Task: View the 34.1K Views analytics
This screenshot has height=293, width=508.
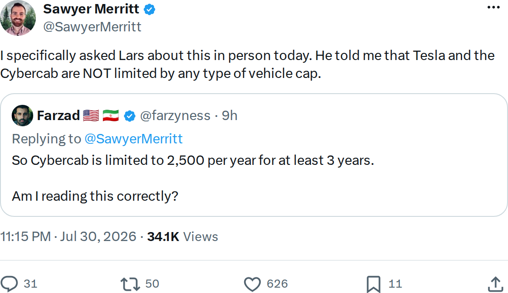Action: tap(182, 237)
